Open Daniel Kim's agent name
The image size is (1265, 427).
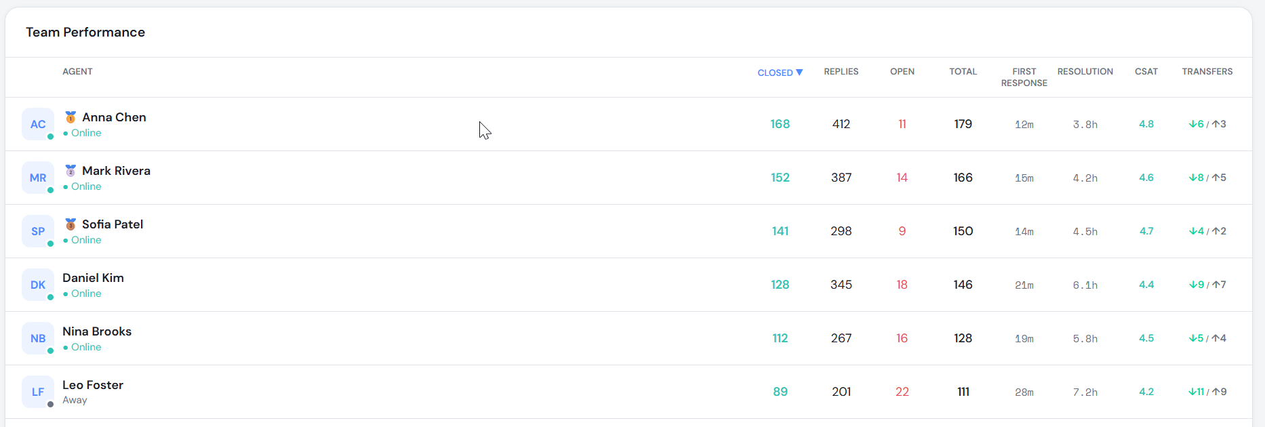93,278
